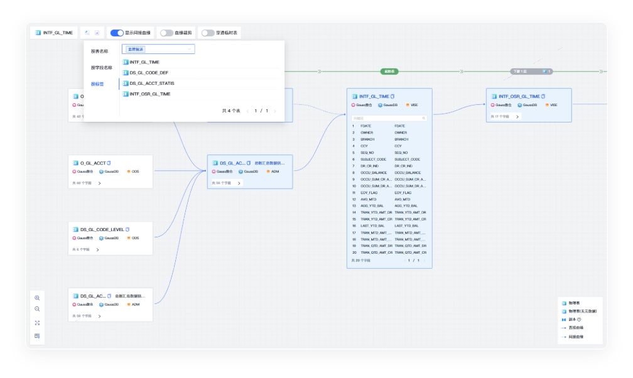Go to the next page in the search results panel
This screenshot has width=633, height=378.
[x=275, y=111]
